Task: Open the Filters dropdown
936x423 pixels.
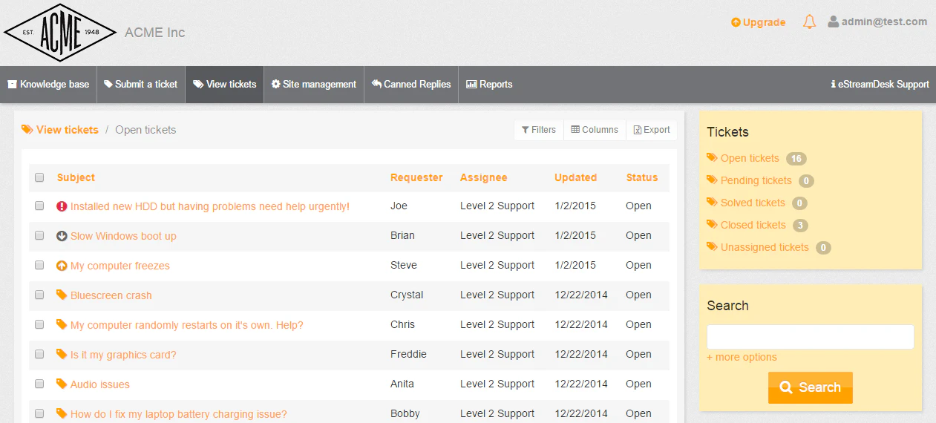Action: pyautogui.click(x=539, y=130)
